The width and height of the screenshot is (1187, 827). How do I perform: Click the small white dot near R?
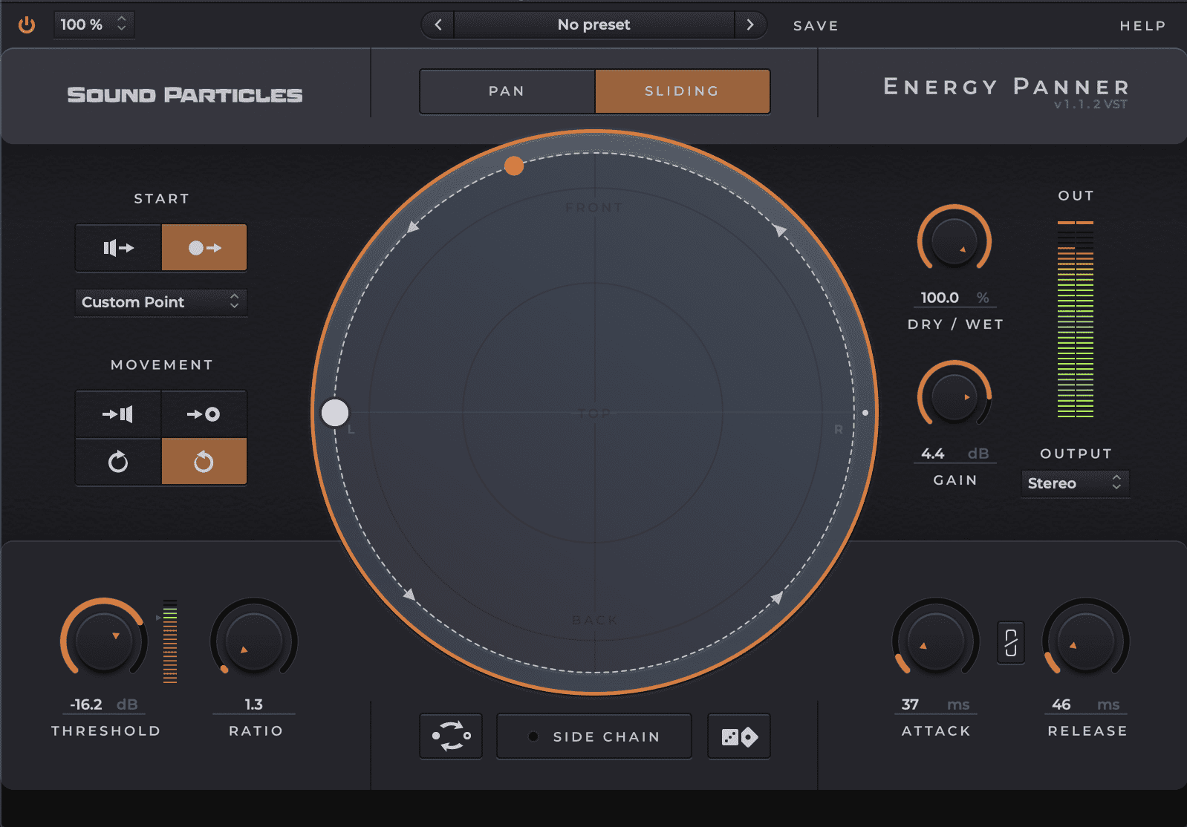865,413
